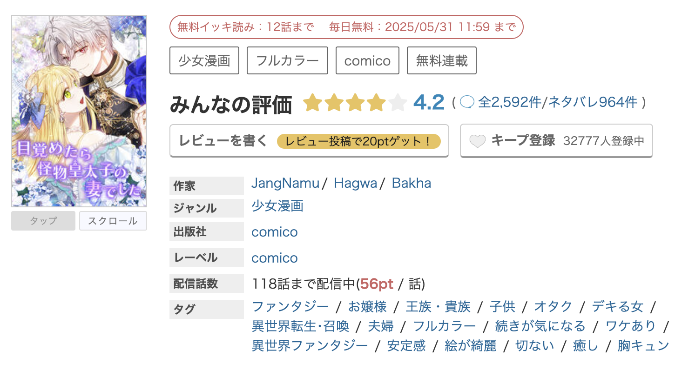Switch reading mode to スクロール
The width and height of the screenshot is (675, 370).
click(113, 221)
